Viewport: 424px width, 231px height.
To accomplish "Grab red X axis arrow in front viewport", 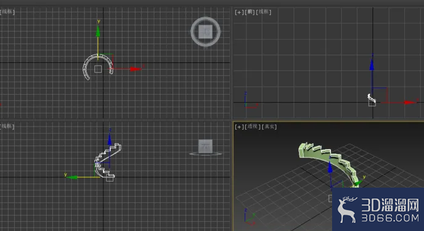I will pos(410,103).
